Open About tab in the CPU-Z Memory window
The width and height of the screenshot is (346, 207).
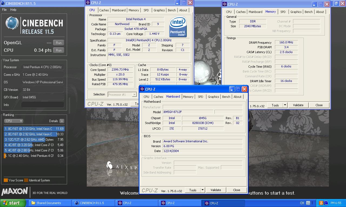[x=320, y=12]
